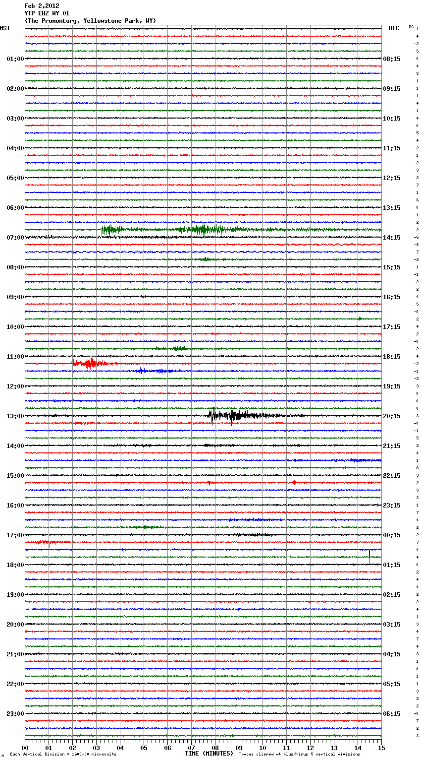Click the date header "Feb 2,2012"

(x=42, y=6)
